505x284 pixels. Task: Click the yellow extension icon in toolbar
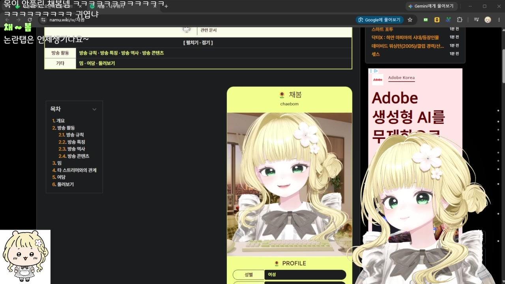pyautogui.click(x=437, y=20)
